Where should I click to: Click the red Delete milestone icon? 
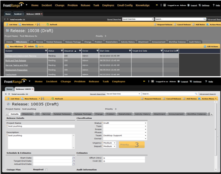25,46
